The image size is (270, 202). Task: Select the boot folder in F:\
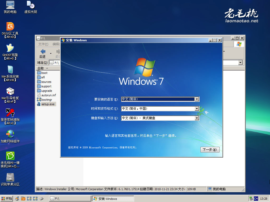(x=42, y=73)
